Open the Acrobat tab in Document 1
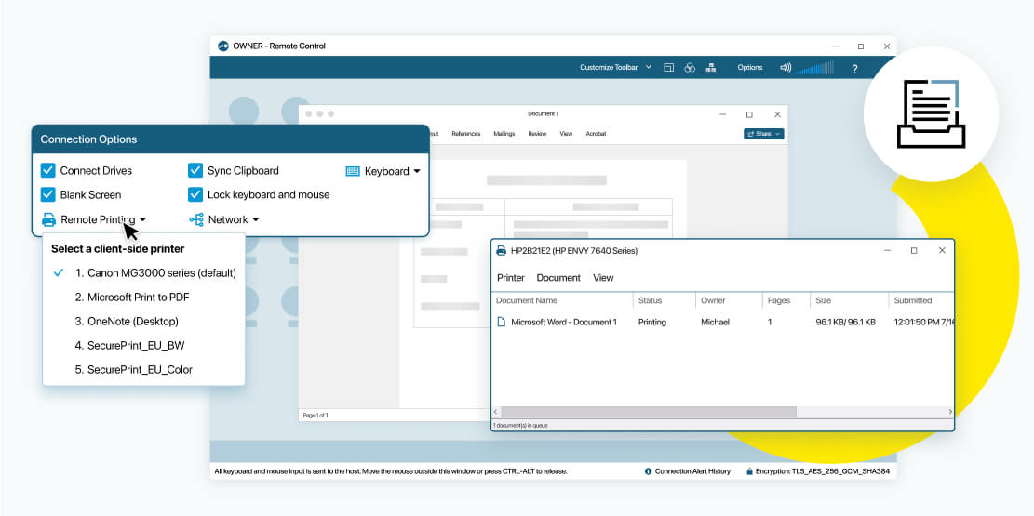Viewport: 1034px width, 516px height. [596, 134]
